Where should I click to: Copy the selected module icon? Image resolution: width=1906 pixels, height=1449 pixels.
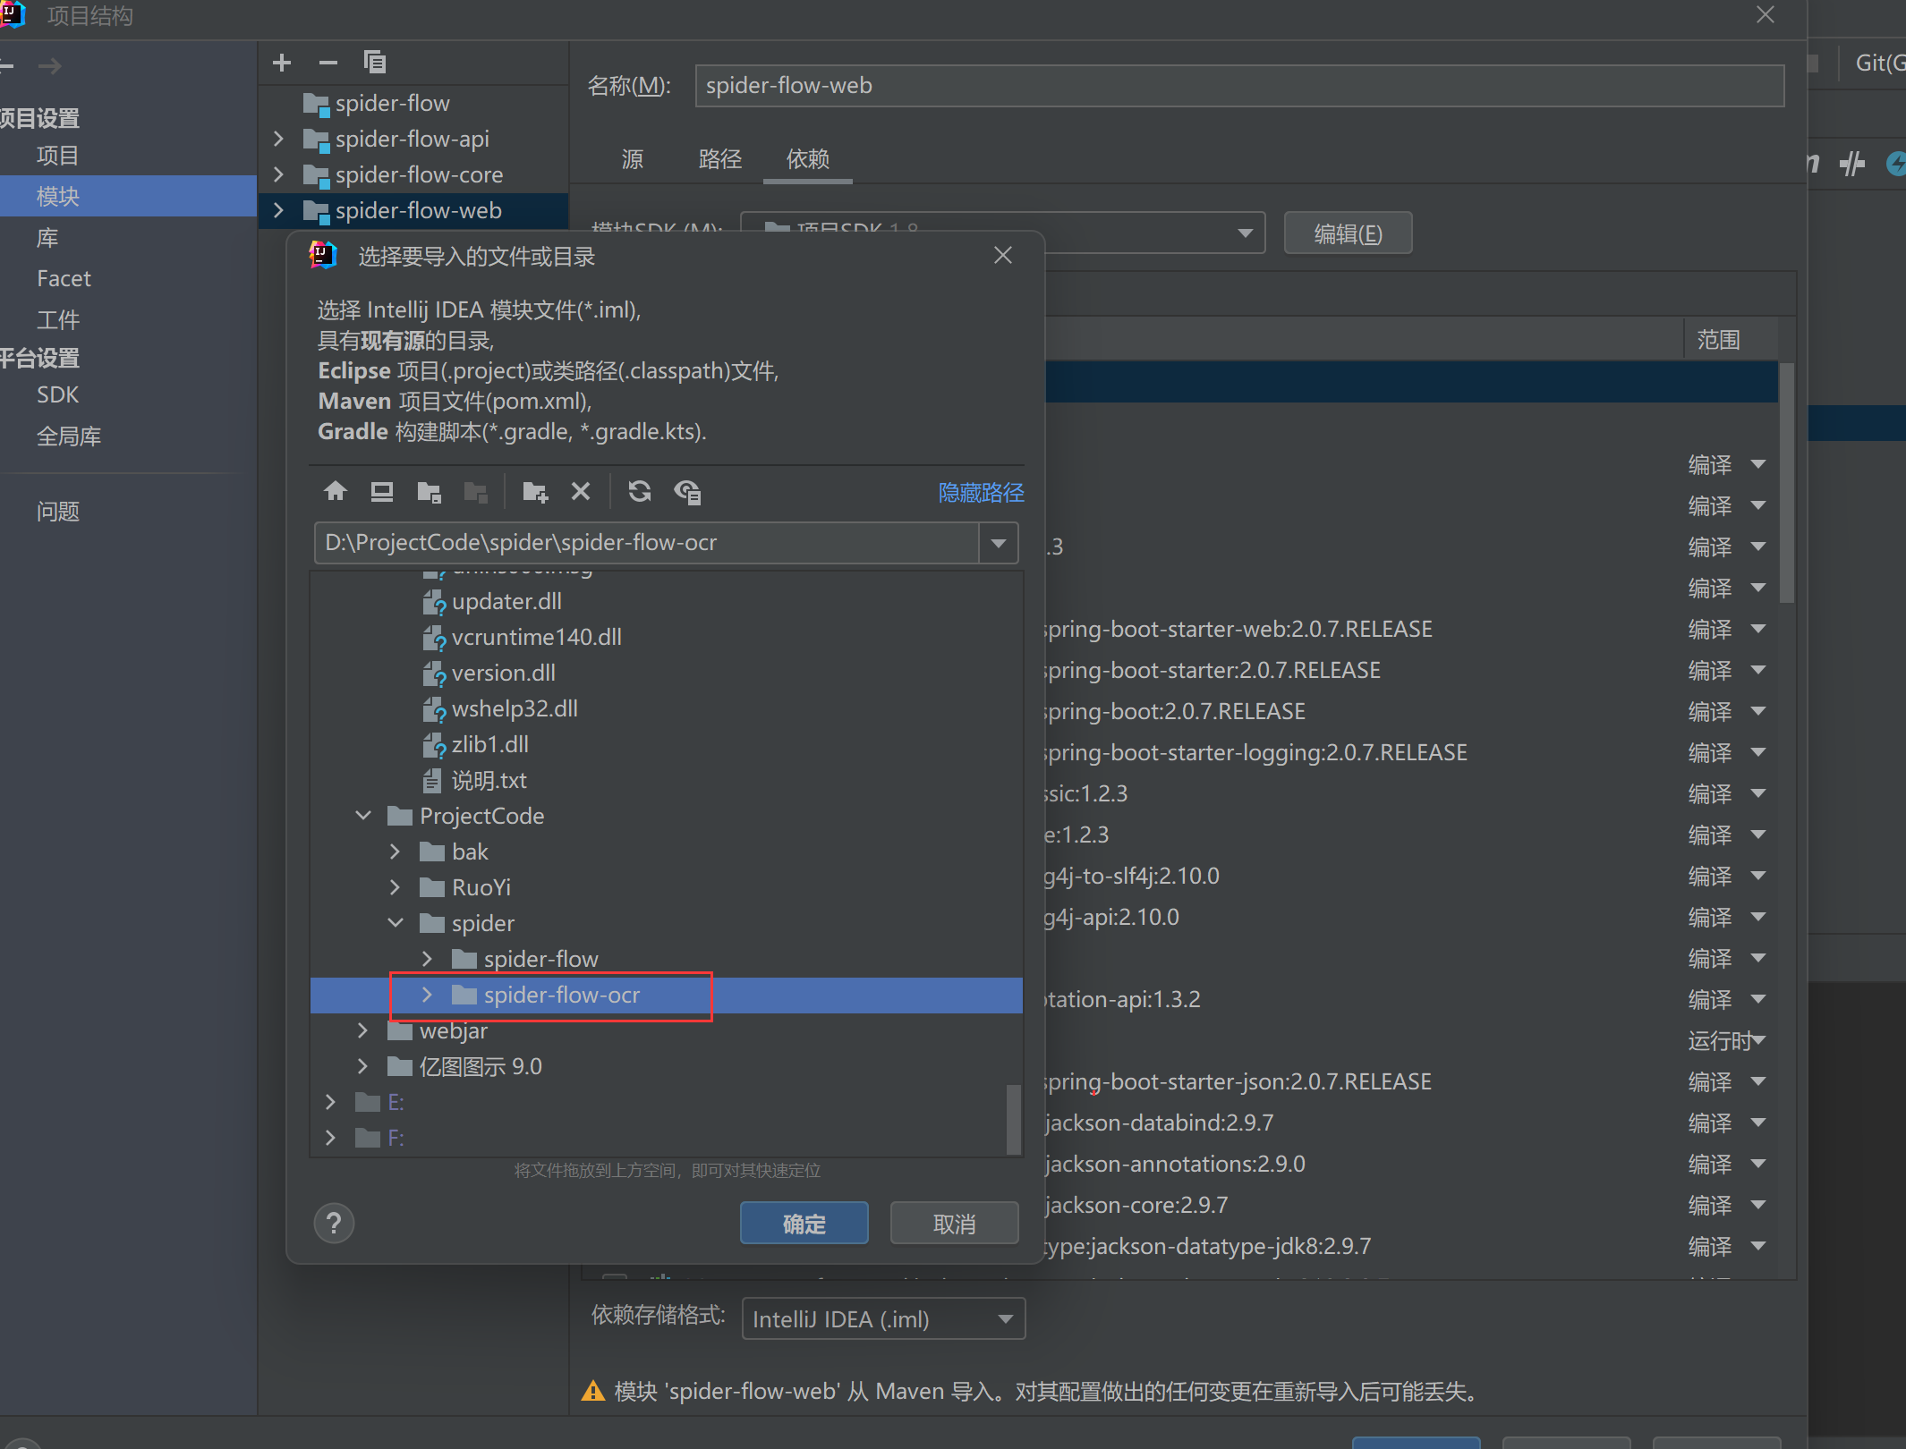375,63
